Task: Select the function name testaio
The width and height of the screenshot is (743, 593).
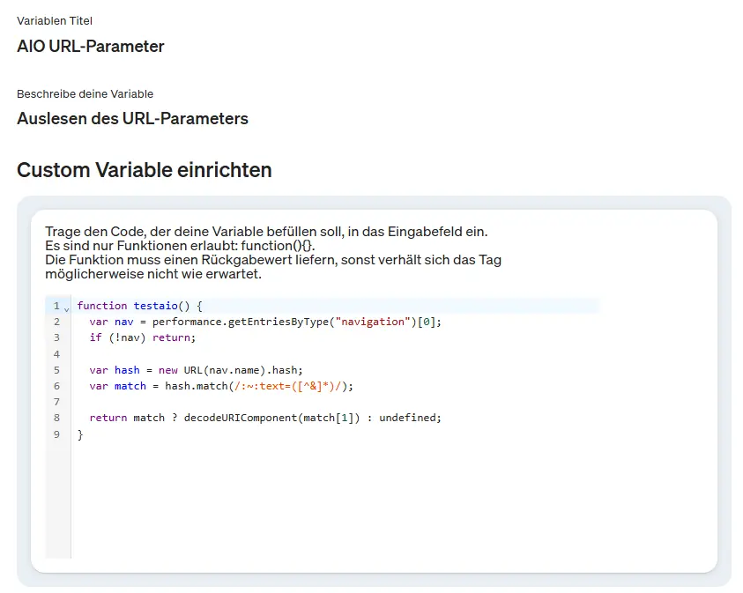Action: click(x=157, y=305)
